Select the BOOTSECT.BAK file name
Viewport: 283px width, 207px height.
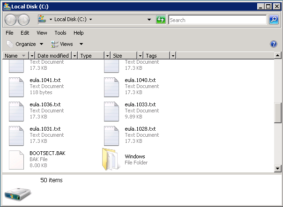click(47, 153)
